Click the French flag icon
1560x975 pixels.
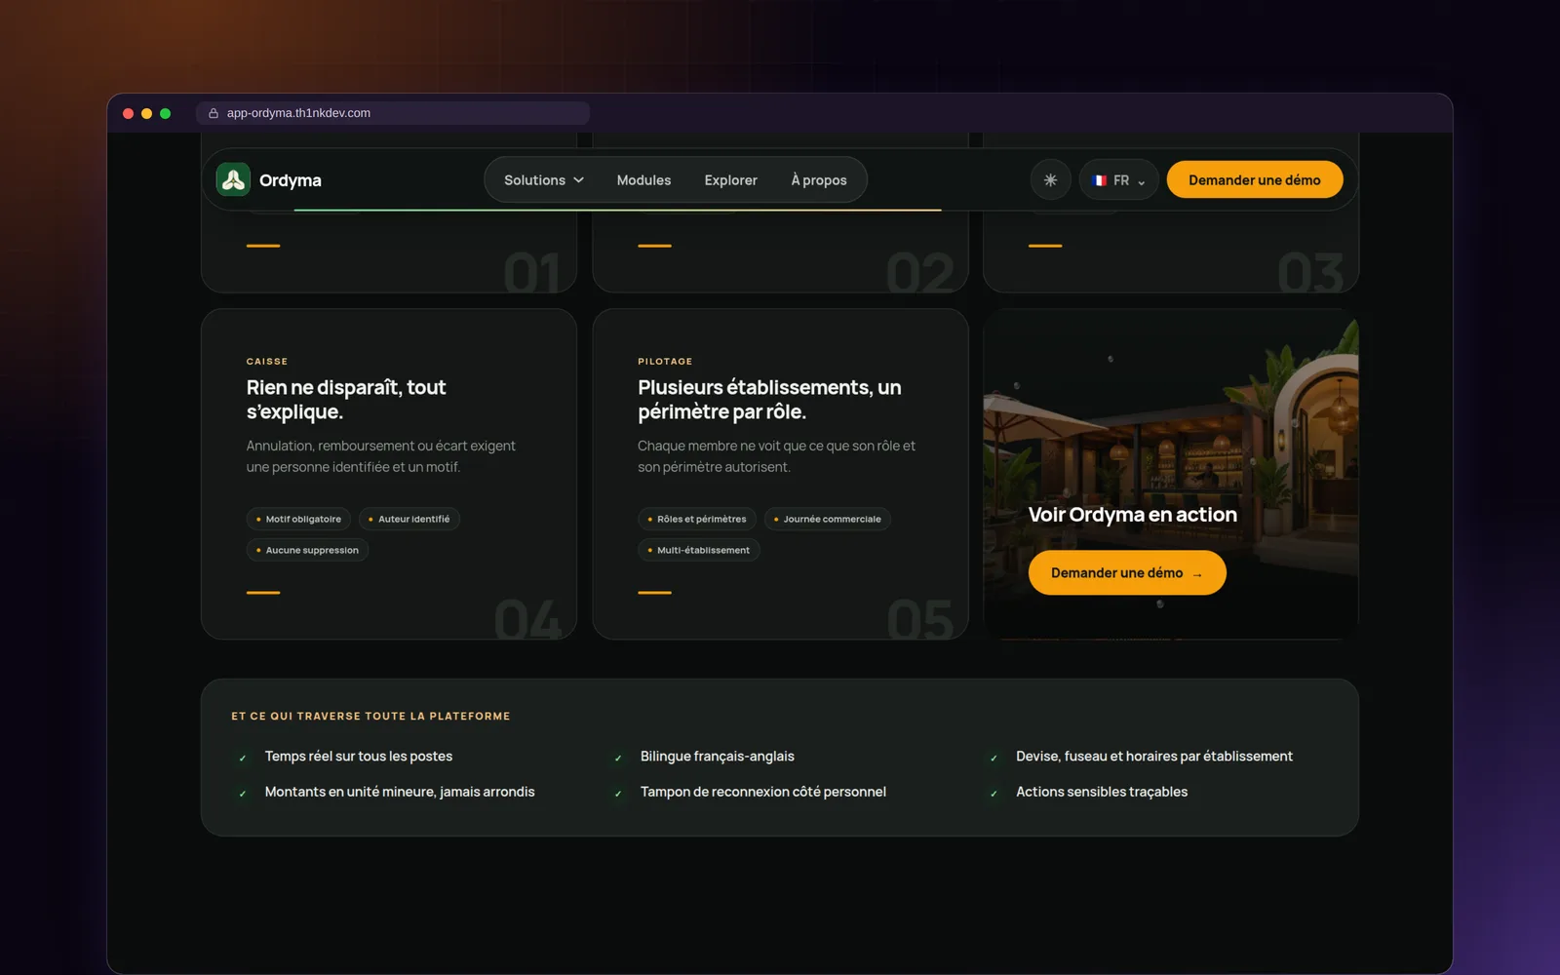[x=1100, y=180]
